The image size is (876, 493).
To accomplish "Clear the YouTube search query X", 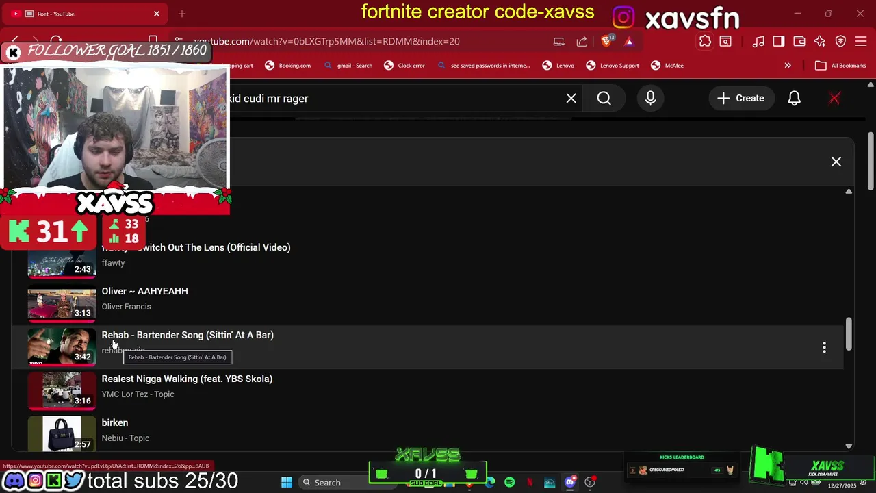I will click(x=571, y=99).
